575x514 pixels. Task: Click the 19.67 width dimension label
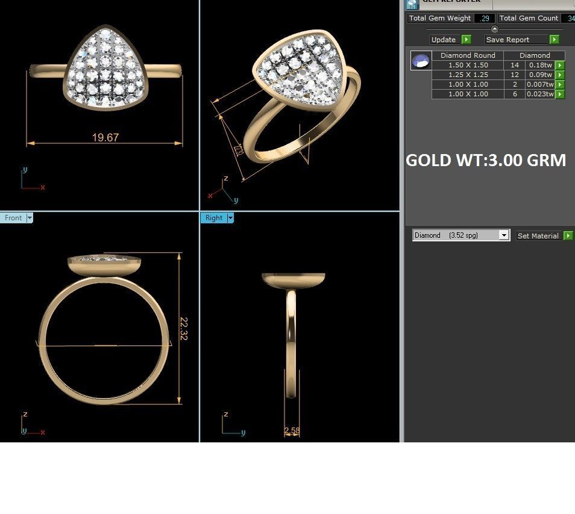coord(105,138)
